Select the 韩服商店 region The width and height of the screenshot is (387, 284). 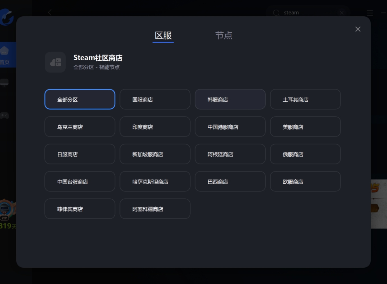click(230, 99)
